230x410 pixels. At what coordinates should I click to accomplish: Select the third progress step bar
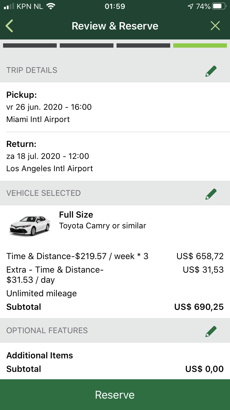pos(143,45)
